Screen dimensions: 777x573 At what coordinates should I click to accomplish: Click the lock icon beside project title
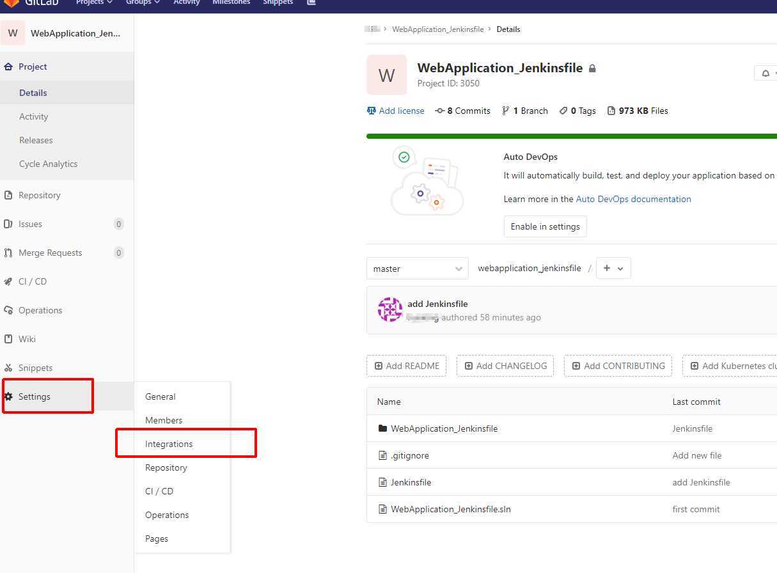[x=592, y=68]
